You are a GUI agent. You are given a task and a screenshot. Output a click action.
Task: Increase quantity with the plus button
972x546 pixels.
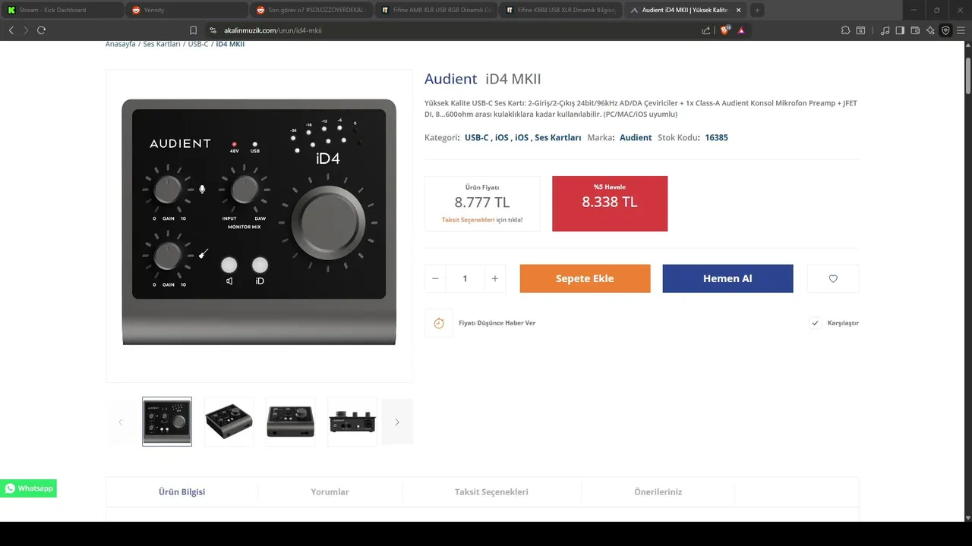click(x=494, y=278)
